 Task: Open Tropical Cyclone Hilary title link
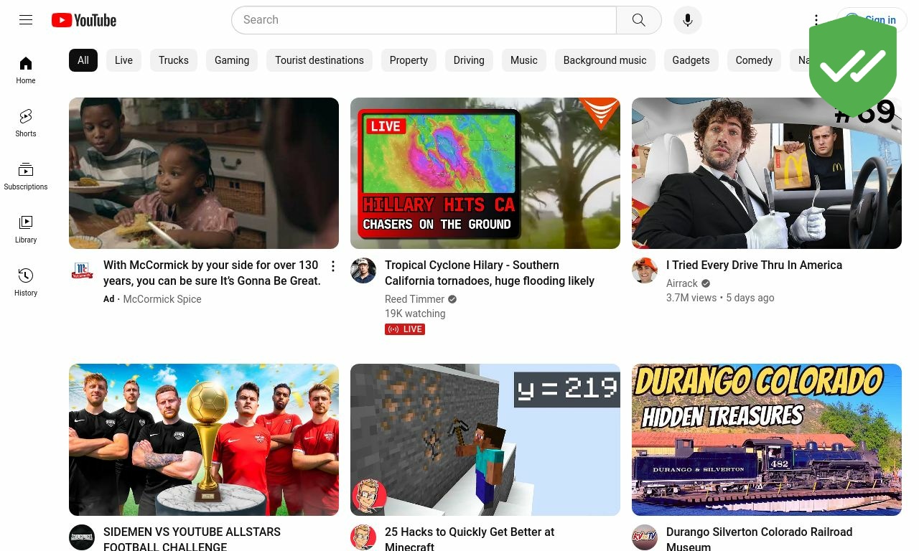pos(490,273)
